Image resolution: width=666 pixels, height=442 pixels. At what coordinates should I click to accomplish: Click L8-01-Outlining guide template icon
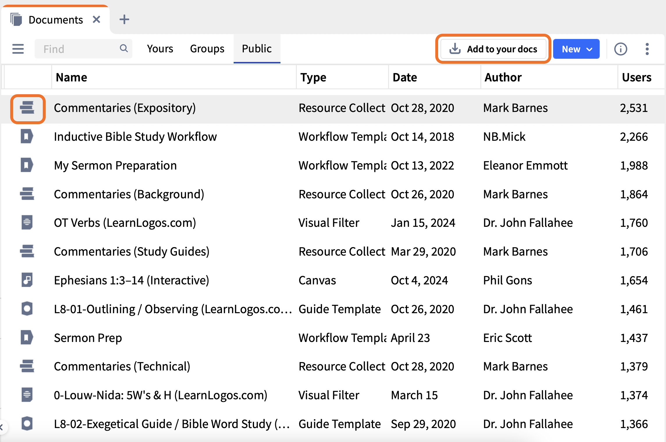tap(27, 309)
